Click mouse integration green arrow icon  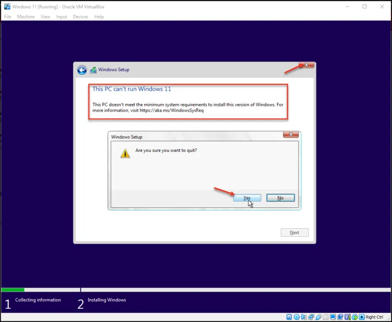click(354, 317)
